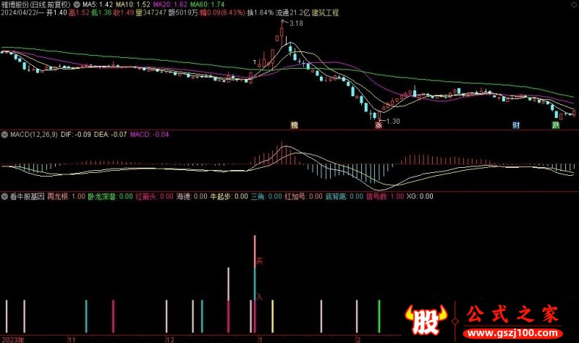Screen dimensions: 579x343
Task: Select the 雅博股份(日线 前复权) chart title
Action: coord(35,4)
